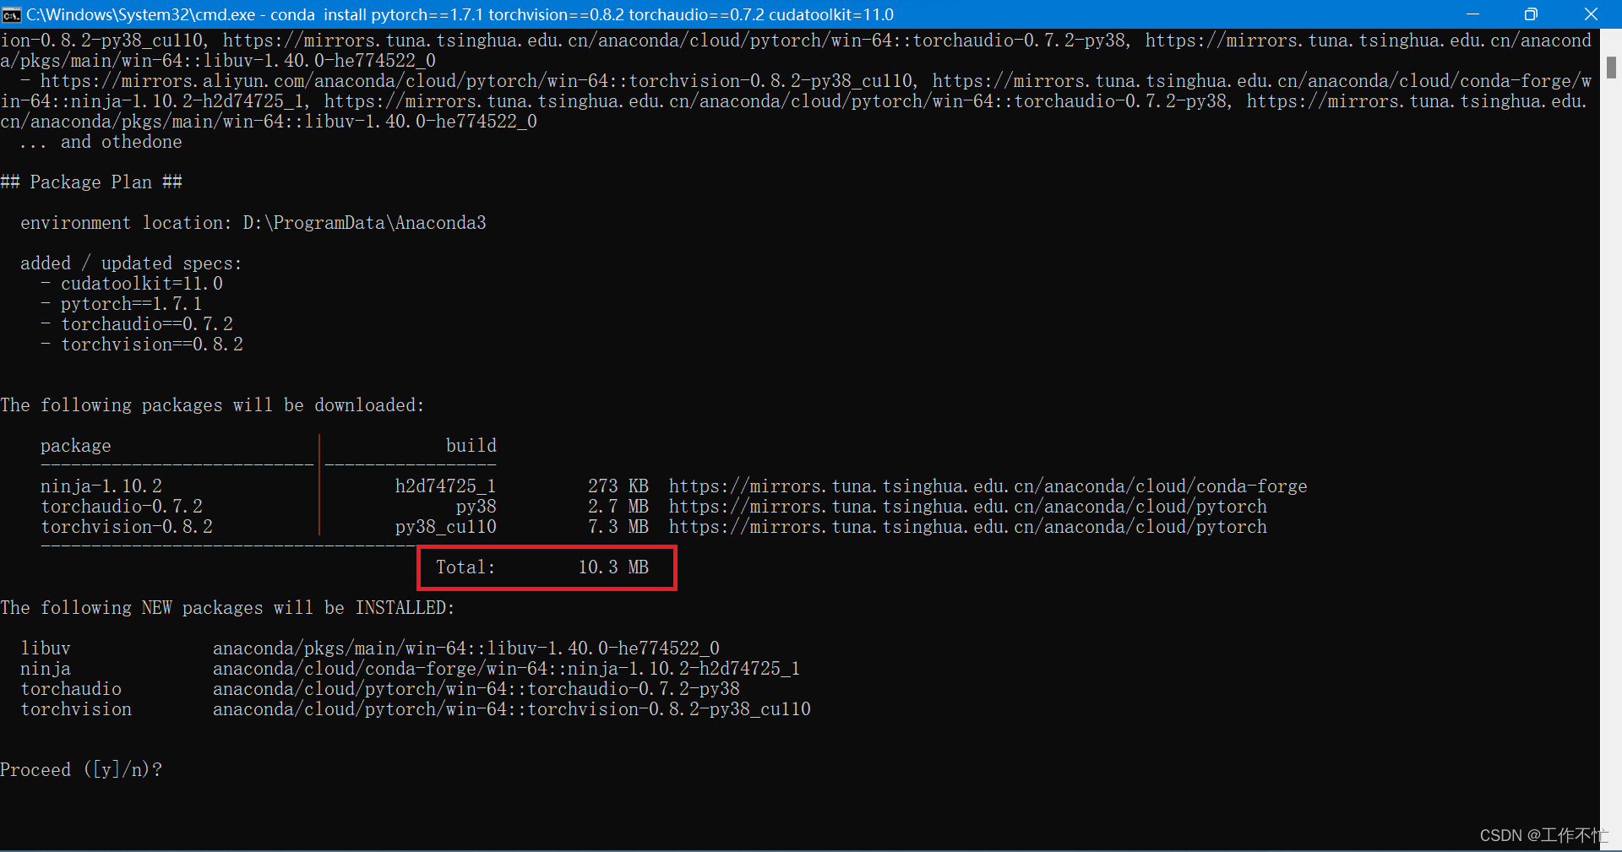
Task: Click the 'cudatoolkit=11.0' spec
Action: point(142,284)
